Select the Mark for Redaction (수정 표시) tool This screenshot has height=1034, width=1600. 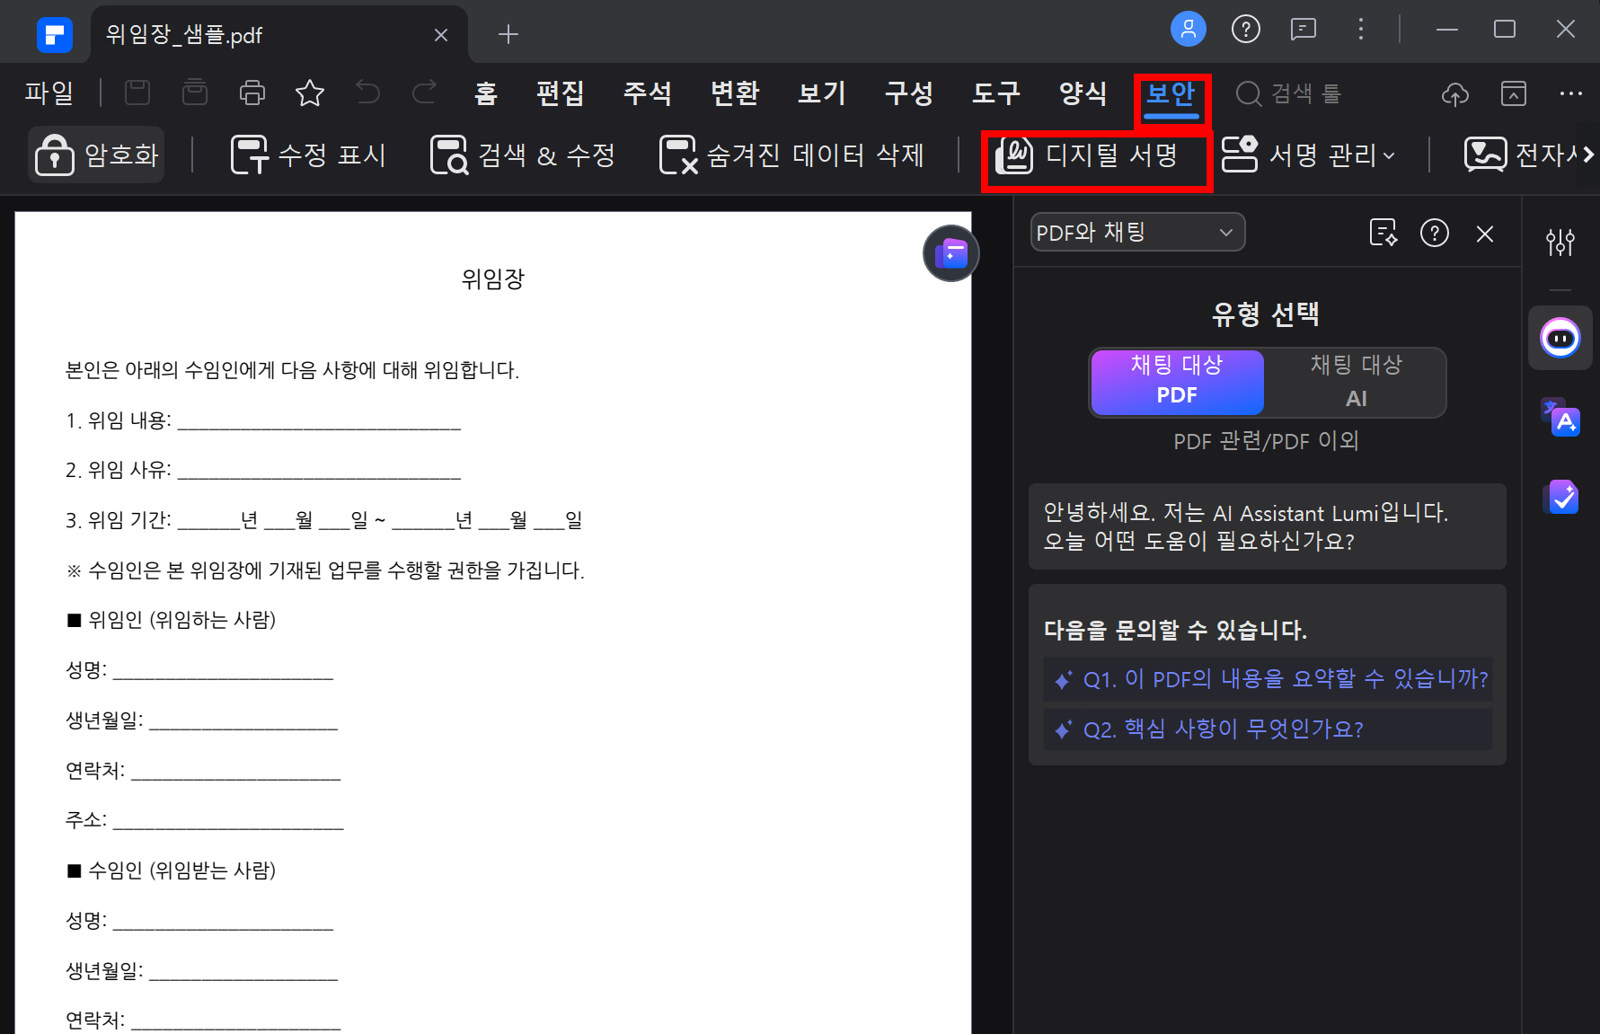[308, 155]
